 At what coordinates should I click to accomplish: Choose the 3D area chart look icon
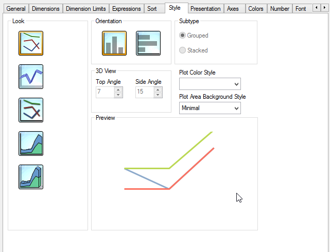[x=31, y=177]
